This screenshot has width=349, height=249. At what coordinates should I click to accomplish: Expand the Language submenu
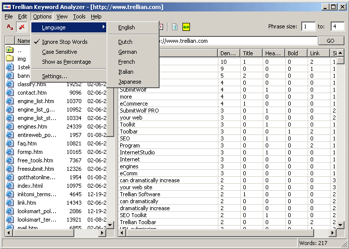point(68,27)
